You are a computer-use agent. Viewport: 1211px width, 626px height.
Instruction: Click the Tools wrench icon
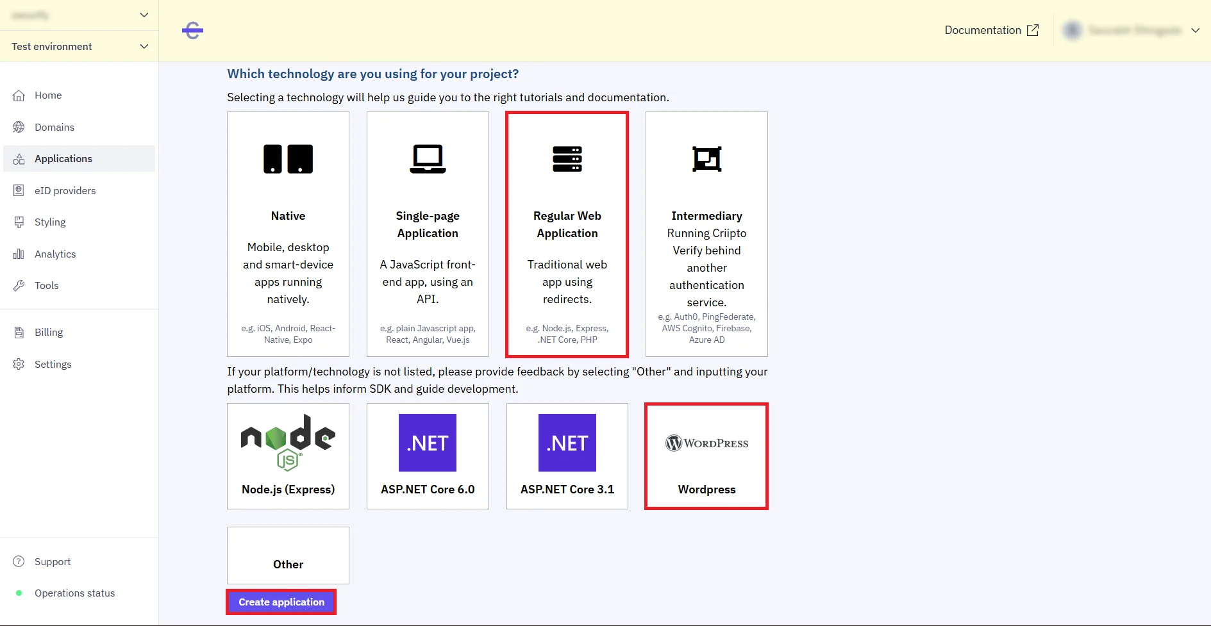click(19, 286)
